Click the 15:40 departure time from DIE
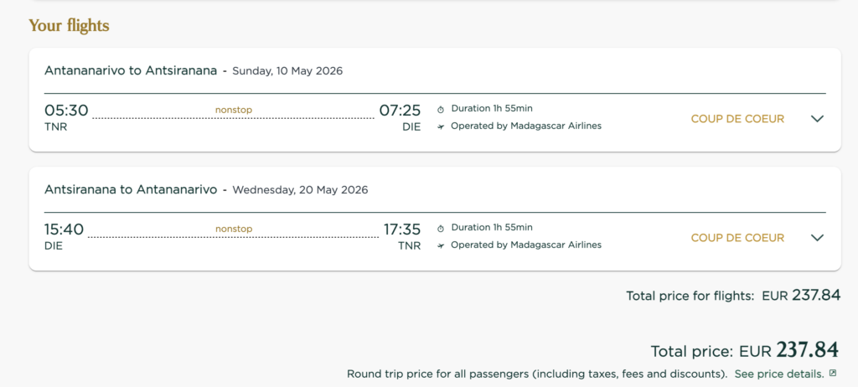The height and width of the screenshot is (387, 858). (x=64, y=230)
